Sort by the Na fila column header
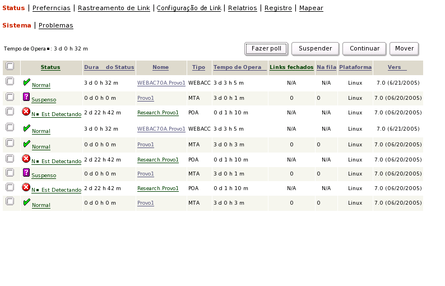The height and width of the screenshot is (286, 445). point(326,67)
